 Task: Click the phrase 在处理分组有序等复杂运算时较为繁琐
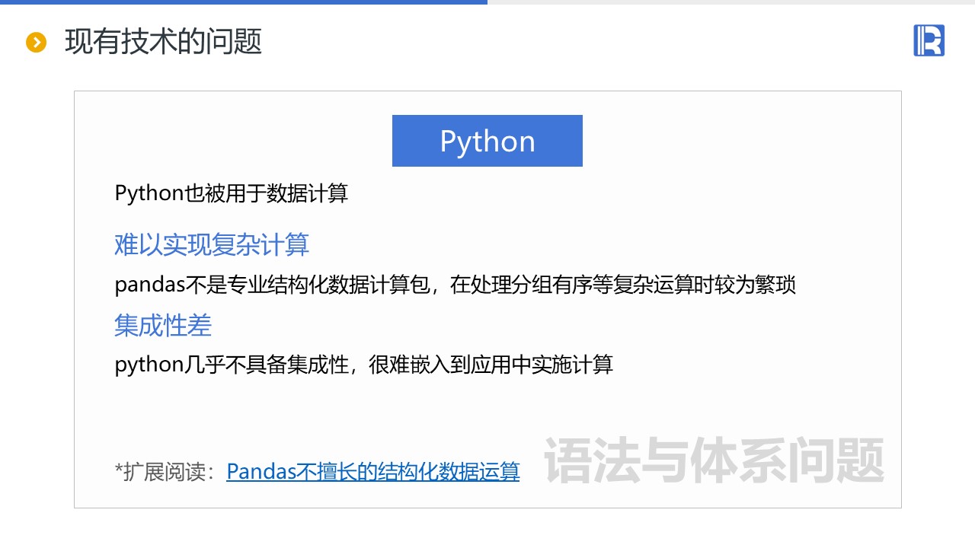(x=623, y=285)
